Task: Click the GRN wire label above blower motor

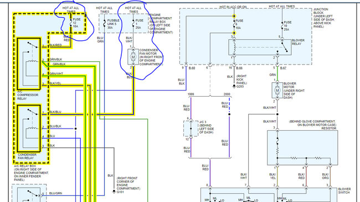Action: coord(272,75)
